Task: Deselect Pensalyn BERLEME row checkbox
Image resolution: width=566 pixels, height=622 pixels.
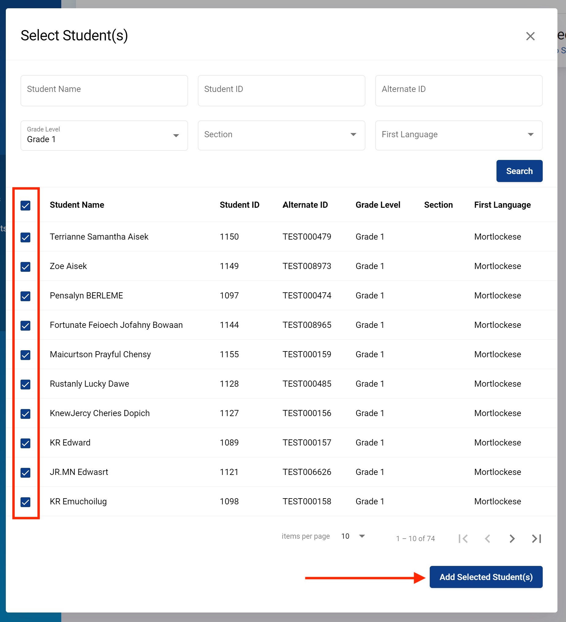Action: tap(25, 296)
